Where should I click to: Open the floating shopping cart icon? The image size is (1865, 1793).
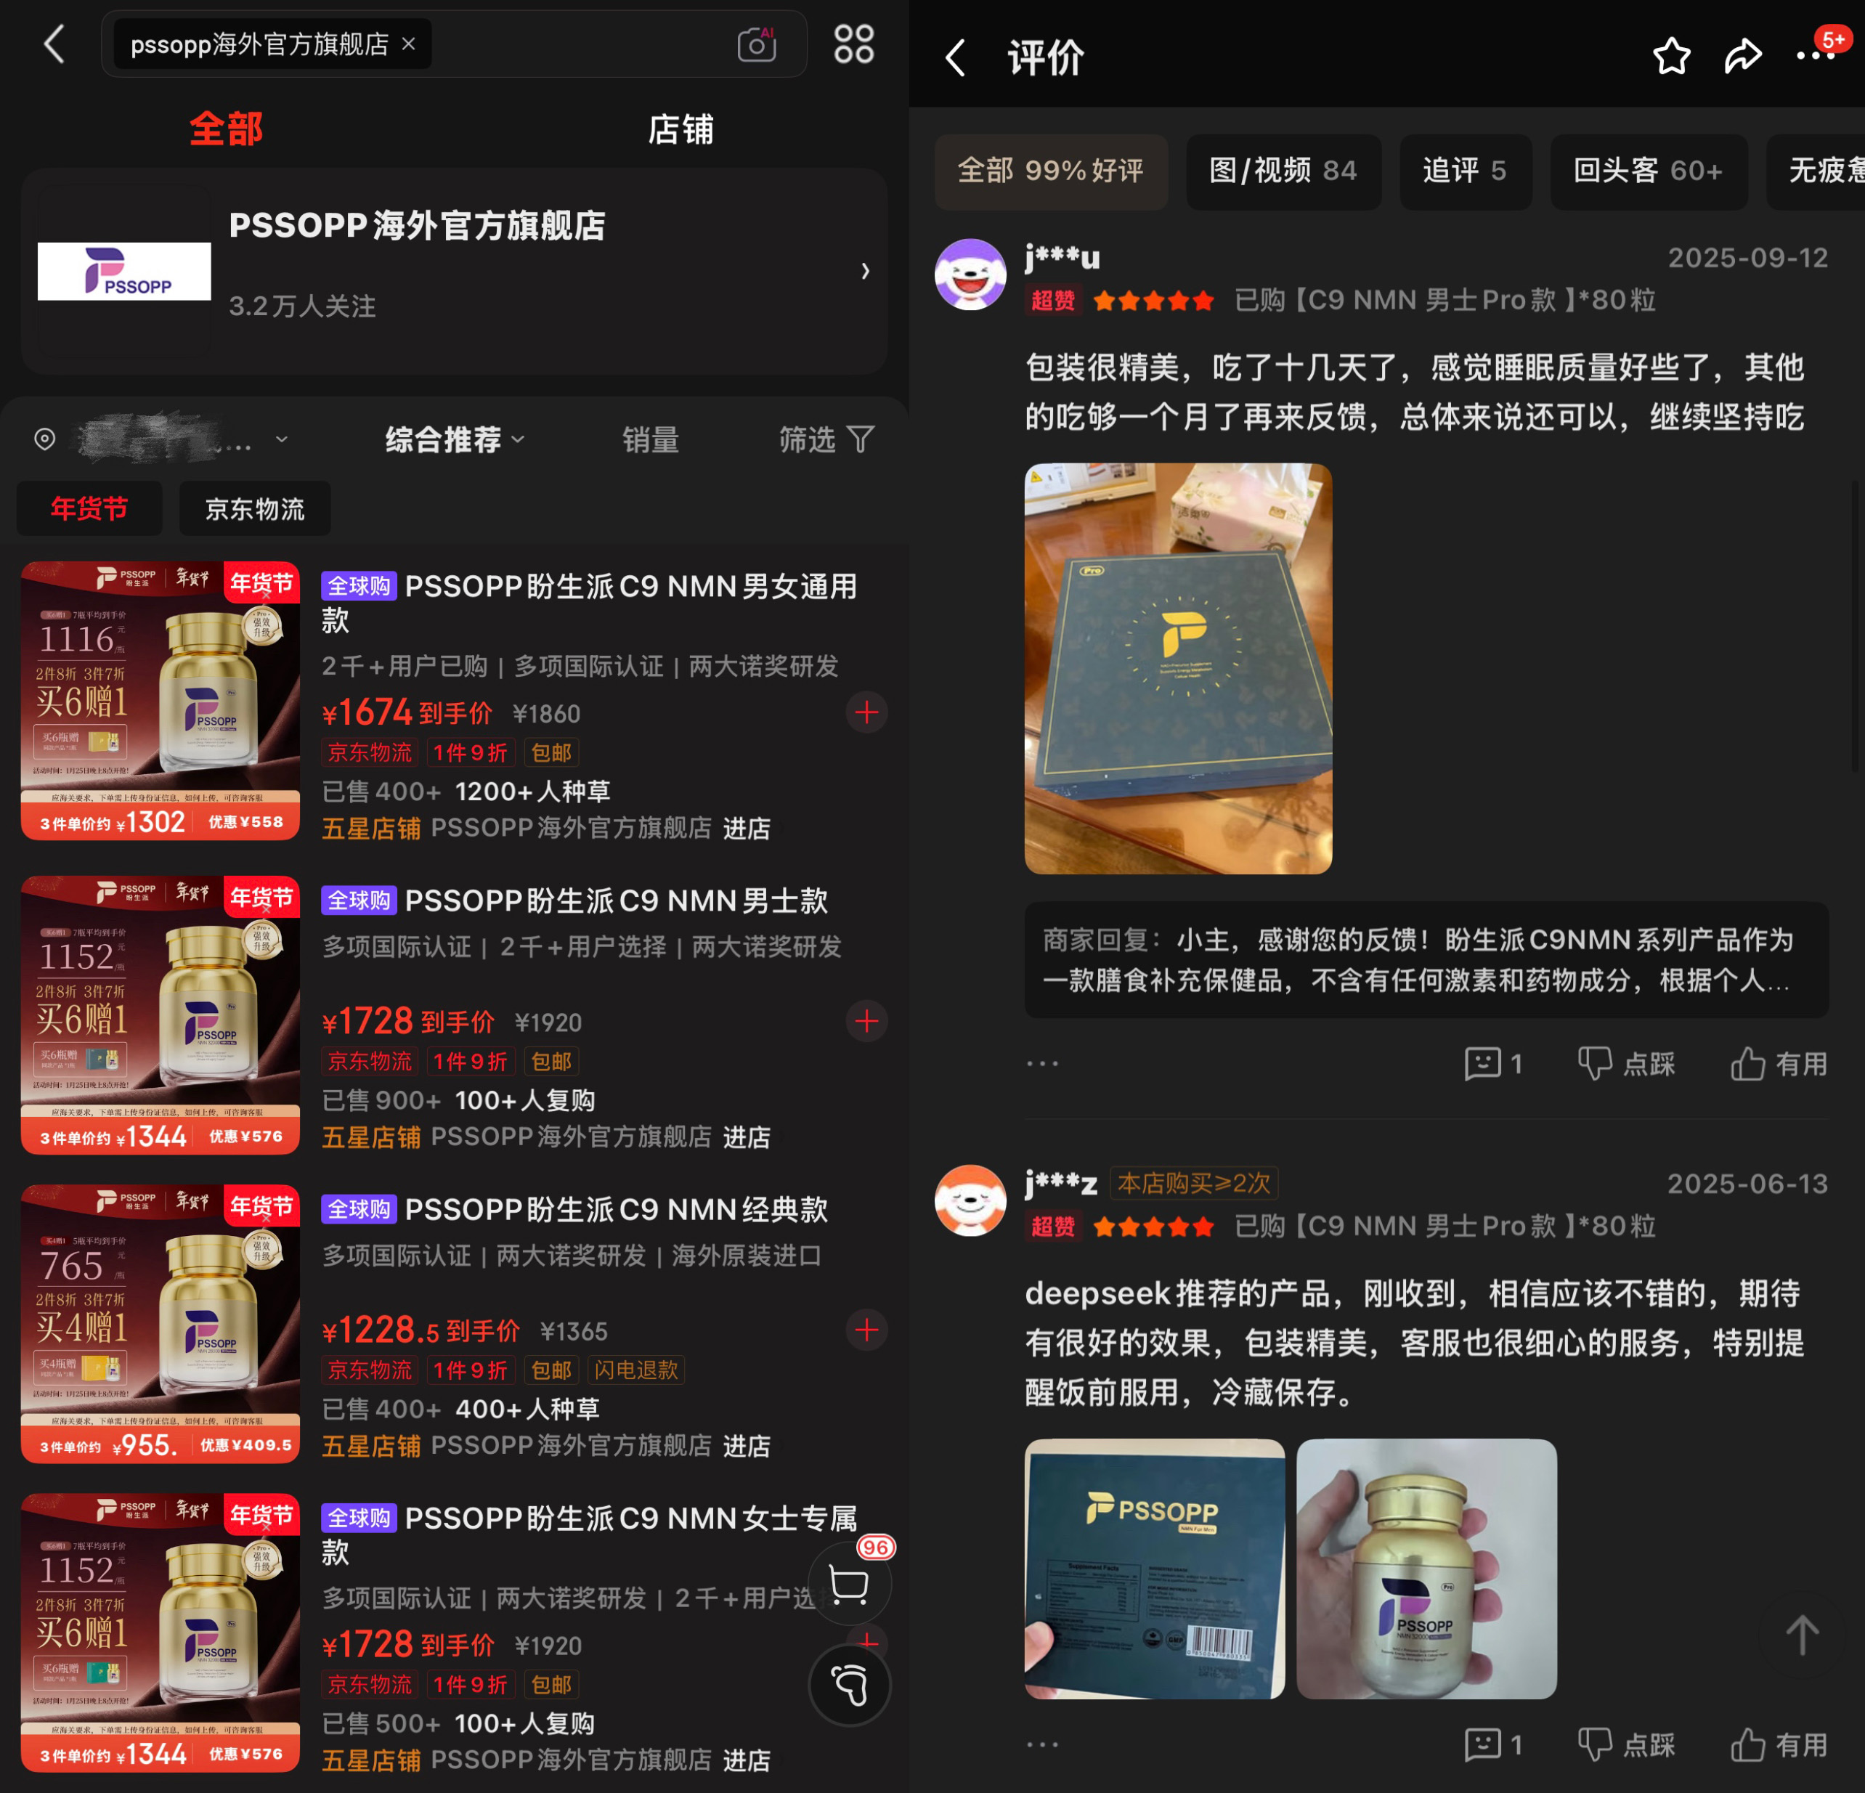pyautogui.click(x=849, y=1585)
